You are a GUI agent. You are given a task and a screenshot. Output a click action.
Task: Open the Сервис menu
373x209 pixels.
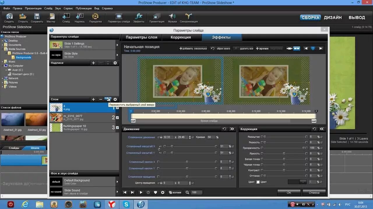[68, 8]
